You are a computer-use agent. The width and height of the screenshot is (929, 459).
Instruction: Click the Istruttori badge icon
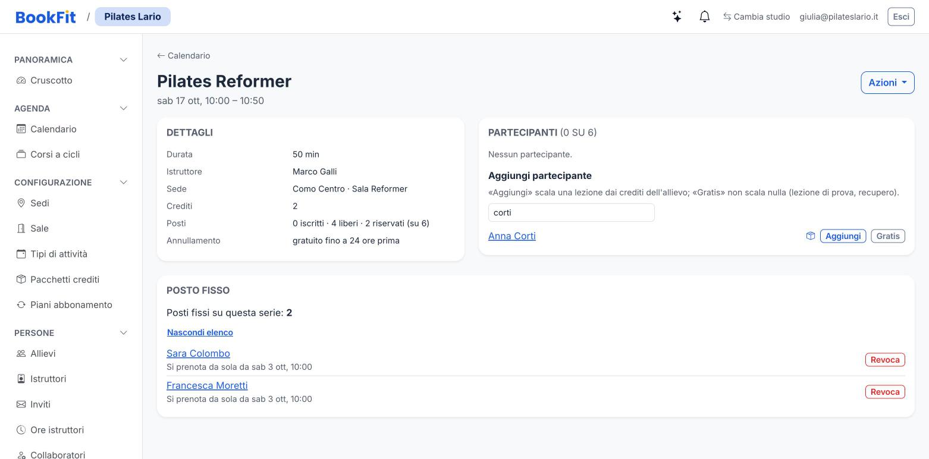pyautogui.click(x=21, y=379)
